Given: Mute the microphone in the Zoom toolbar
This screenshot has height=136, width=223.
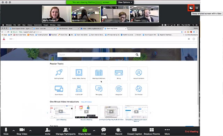Looking at the screenshot, I should tap(6, 131).
